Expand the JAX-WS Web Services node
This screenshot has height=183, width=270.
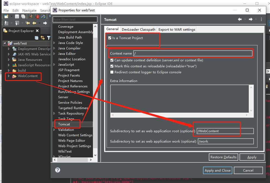tap(9, 54)
